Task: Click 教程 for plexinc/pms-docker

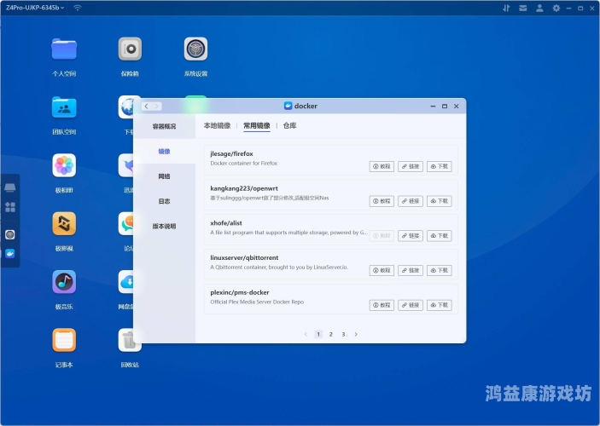Action: (382, 305)
